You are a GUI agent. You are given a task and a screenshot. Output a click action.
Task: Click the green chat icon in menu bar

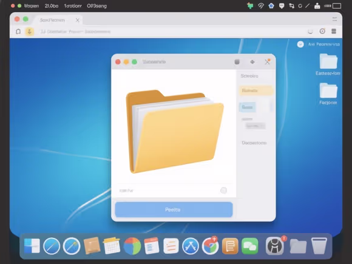[250, 5]
